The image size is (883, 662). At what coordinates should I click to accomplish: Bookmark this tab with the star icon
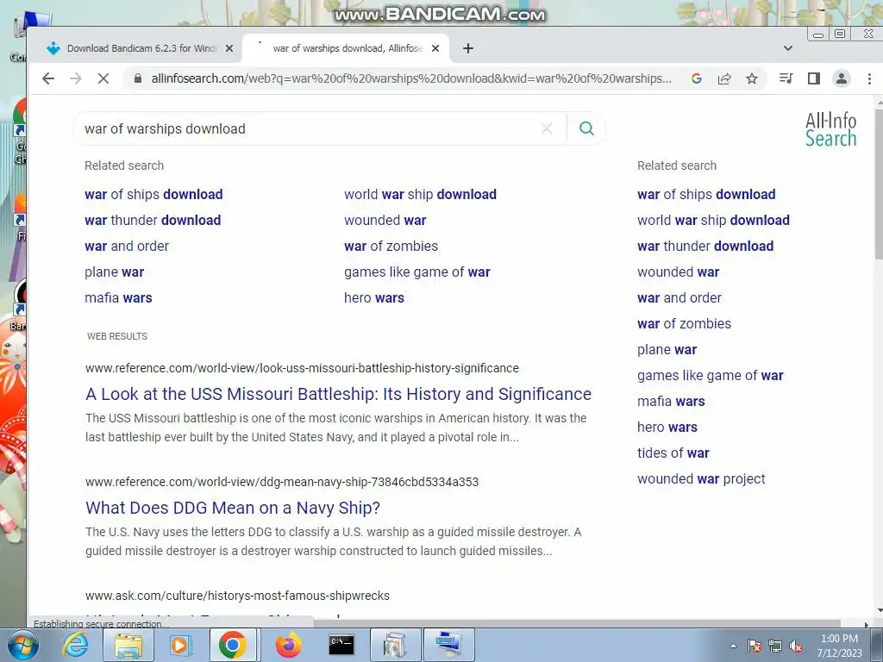(752, 78)
